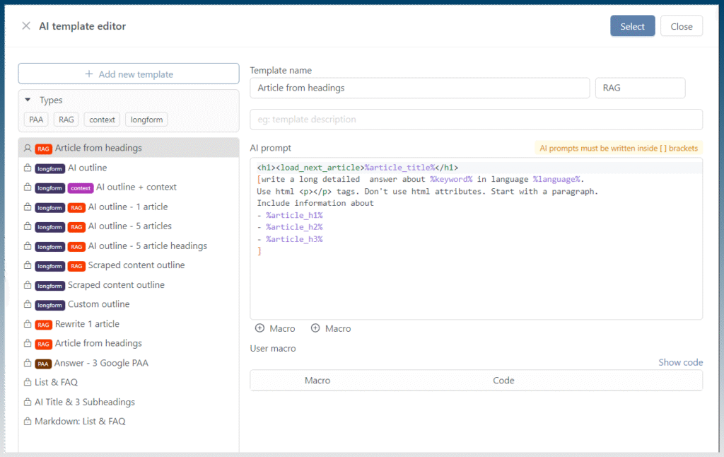
Task: Click the %article_title% macro in the prompt
Action: click(x=399, y=167)
